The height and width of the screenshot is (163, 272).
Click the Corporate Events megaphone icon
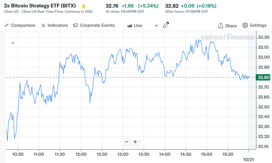(75, 25)
